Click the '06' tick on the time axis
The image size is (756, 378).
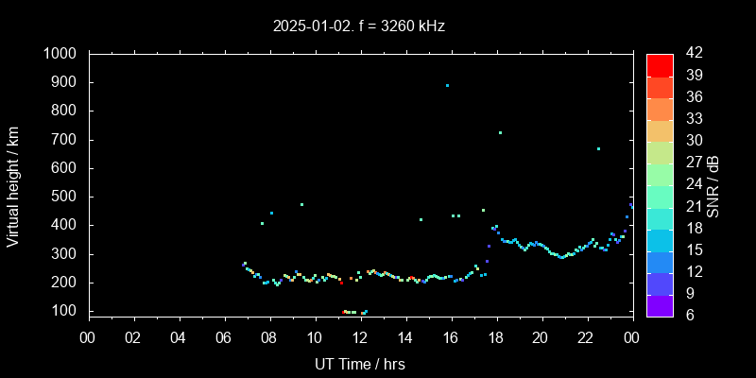pyautogui.click(x=224, y=338)
